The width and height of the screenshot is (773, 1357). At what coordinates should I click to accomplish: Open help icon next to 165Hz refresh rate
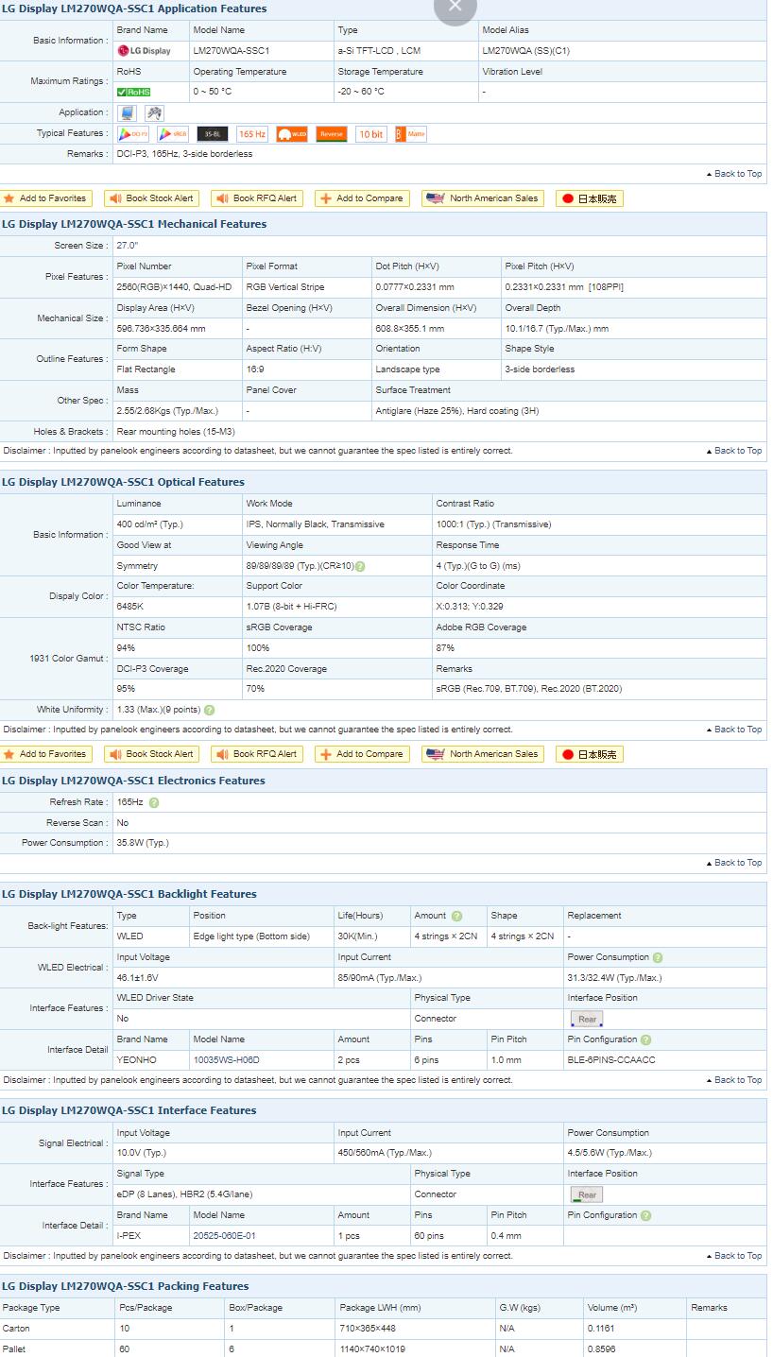[154, 802]
